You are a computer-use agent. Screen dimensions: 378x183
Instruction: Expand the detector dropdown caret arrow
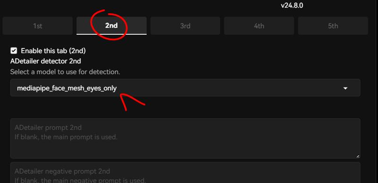[x=345, y=88]
